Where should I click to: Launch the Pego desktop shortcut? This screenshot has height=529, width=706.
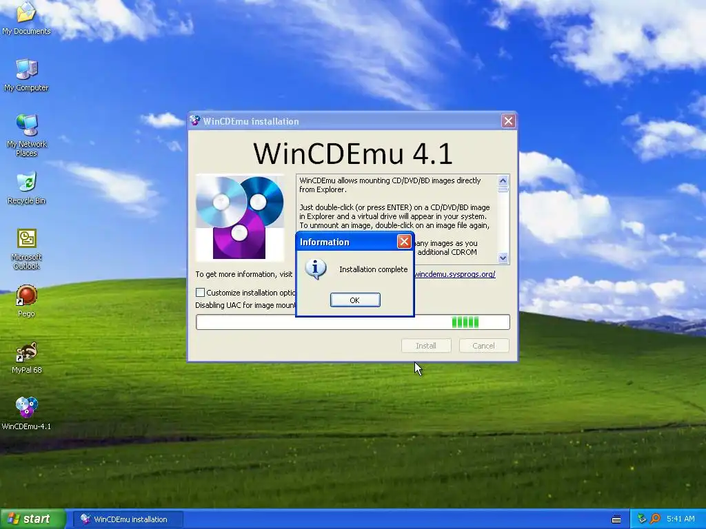[27, 301]
